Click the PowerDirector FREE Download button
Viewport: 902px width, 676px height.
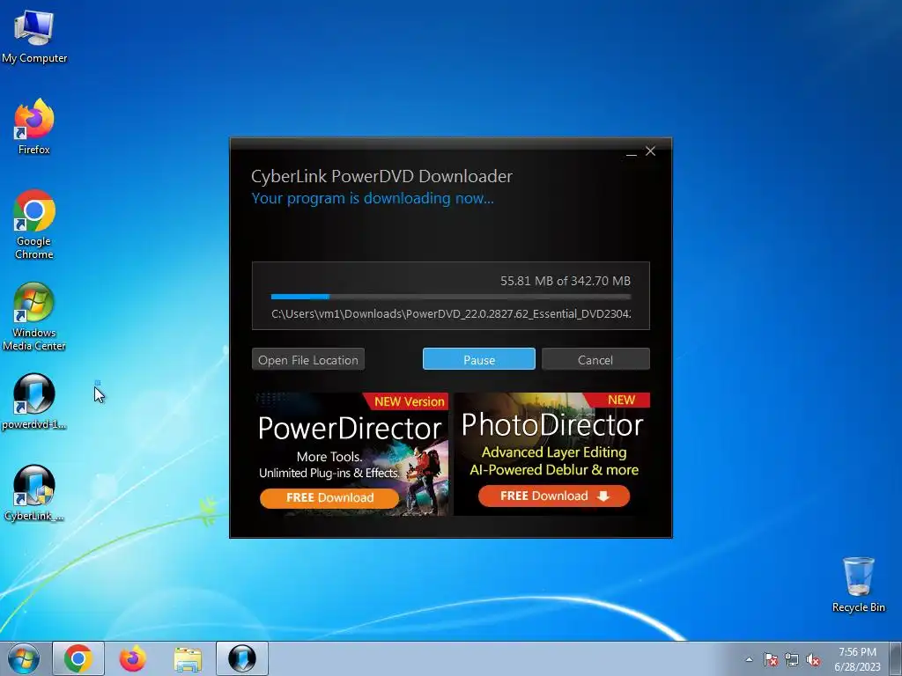coord(329,498)
